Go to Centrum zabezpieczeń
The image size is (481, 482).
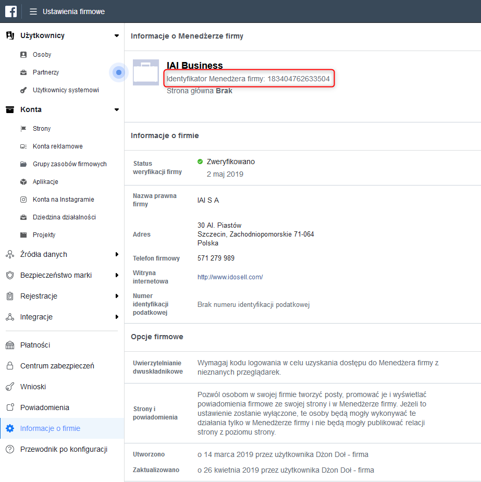(57, 366)
